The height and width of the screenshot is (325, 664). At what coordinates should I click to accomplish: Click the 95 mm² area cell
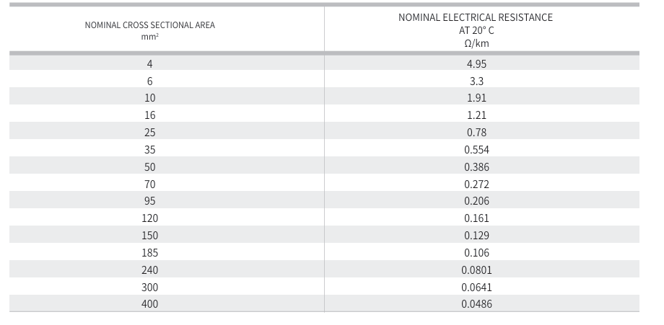(x=149, y=202)
